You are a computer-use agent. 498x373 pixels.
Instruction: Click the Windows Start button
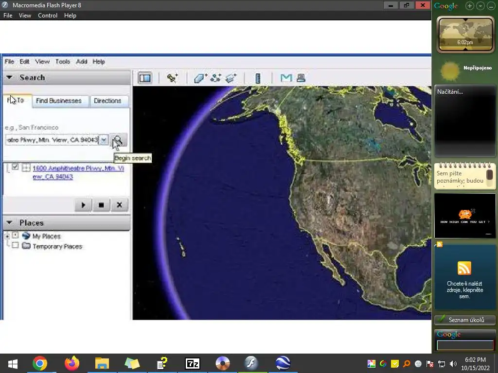coord(13,363)
